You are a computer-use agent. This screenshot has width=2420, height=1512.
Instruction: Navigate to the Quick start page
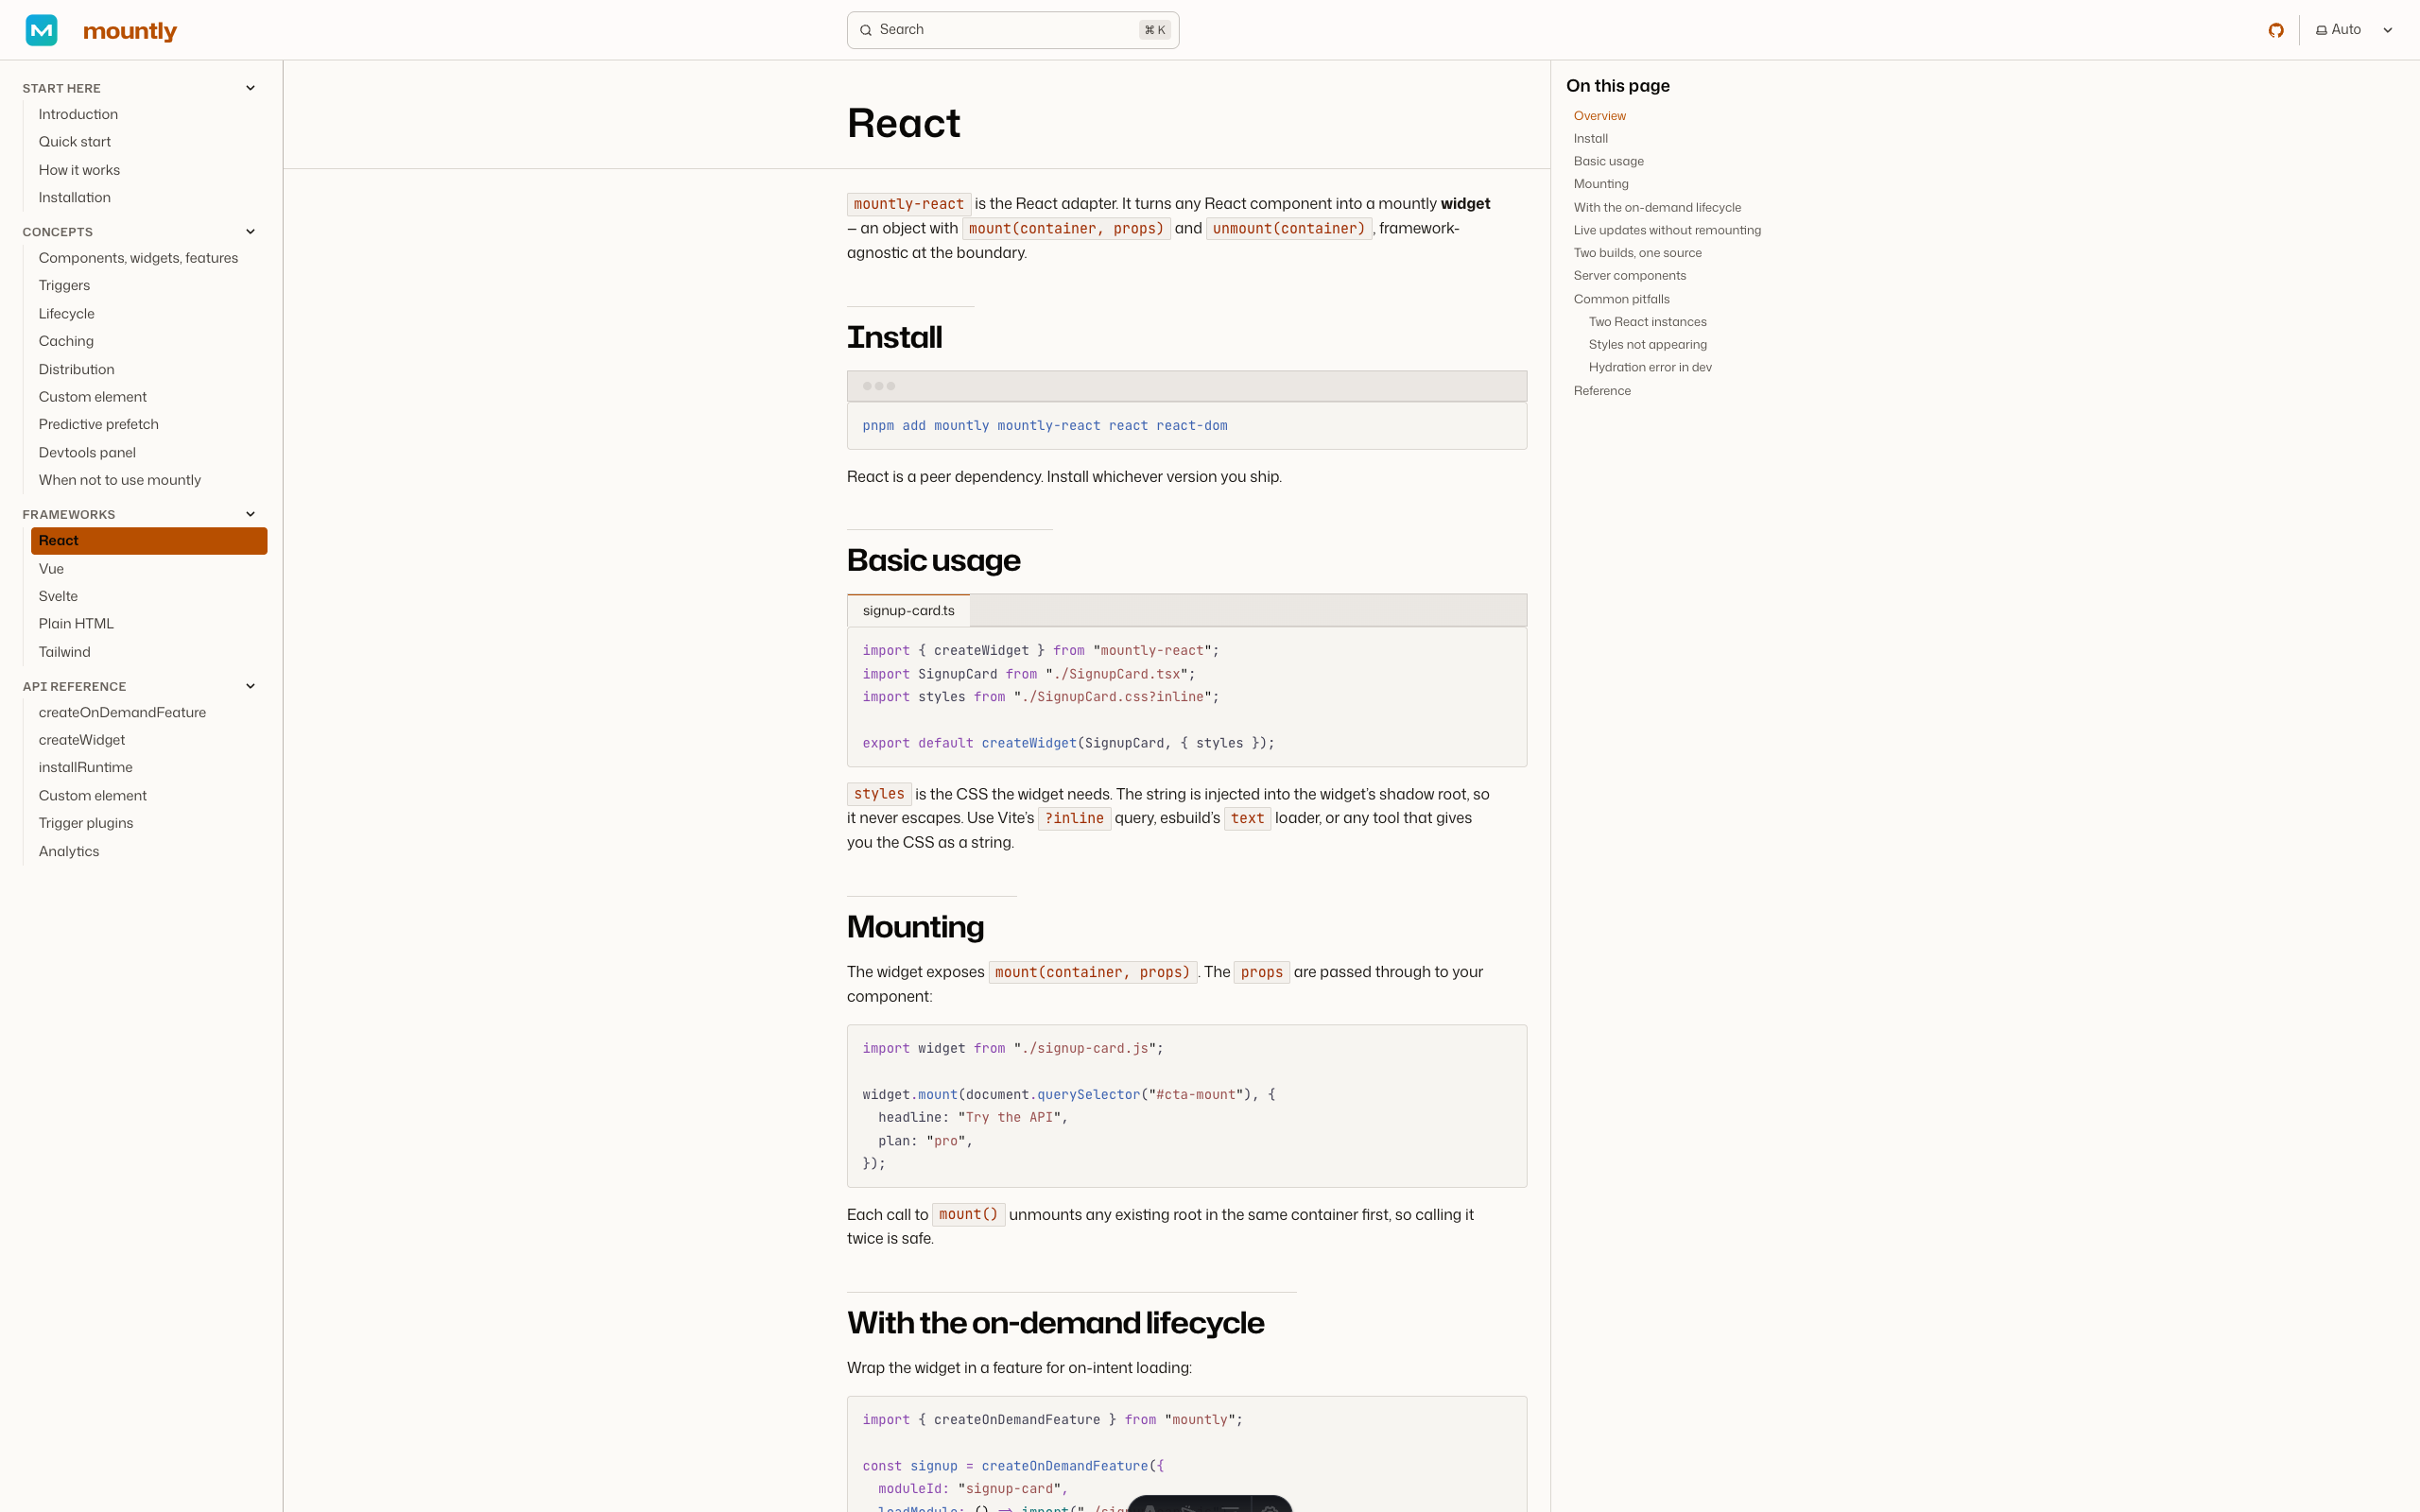tap(74, 141)
